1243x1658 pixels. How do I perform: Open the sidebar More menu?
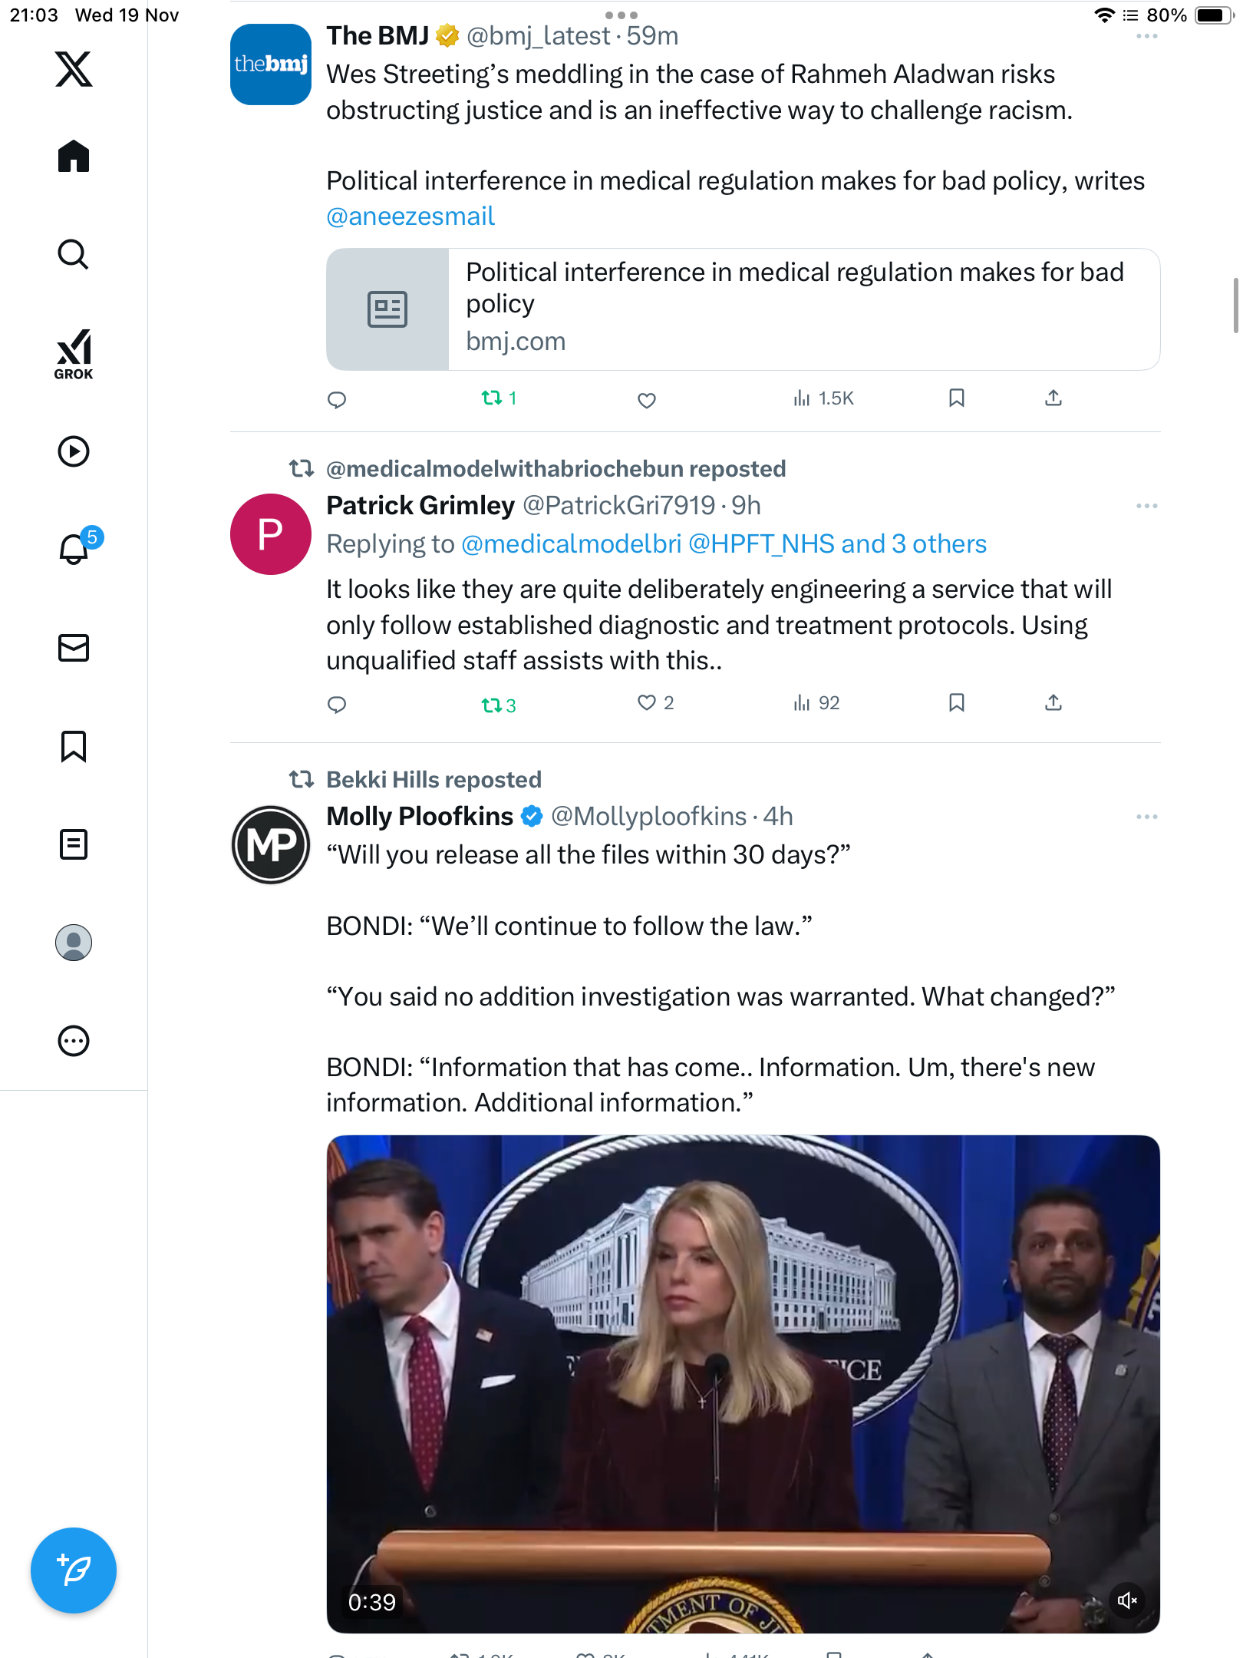[74, 1041]
